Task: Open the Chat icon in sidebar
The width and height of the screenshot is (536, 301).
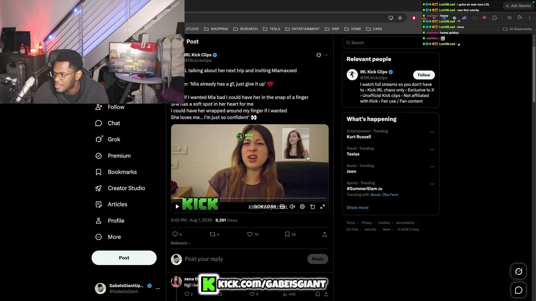Action: coord(98,123)
